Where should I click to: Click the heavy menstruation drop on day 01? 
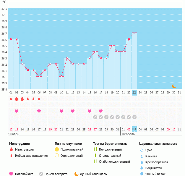[x=11, y=99]
